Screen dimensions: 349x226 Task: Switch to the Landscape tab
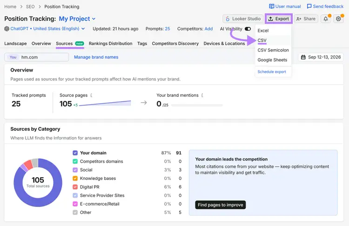(x=15, y=44)
